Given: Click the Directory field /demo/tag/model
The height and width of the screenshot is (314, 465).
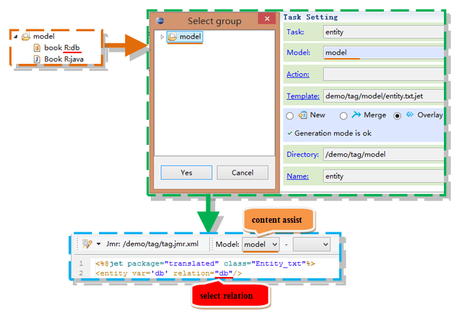Looking at the screenshot, I should (x=384, y=154).
